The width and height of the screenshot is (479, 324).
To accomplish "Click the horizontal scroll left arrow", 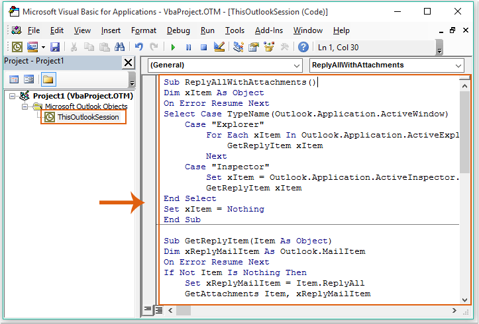I will point(170,310).
